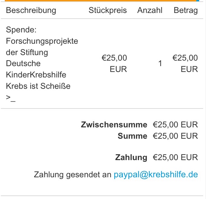
Task: Select the Zwischensumme amount €25,00 EUR
Action: coord(175,124)
